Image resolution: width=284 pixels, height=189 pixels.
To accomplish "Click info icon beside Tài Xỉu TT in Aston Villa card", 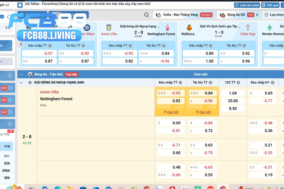I will (x=164, y=46).
